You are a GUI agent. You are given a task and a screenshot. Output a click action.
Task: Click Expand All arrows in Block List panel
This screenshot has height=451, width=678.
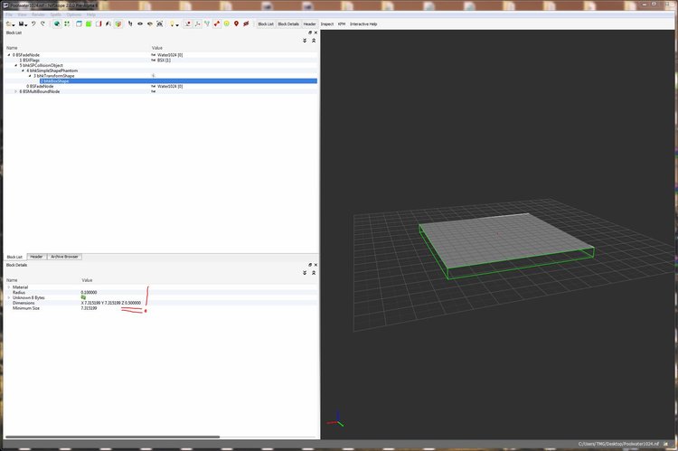click(x=305, y=40)
